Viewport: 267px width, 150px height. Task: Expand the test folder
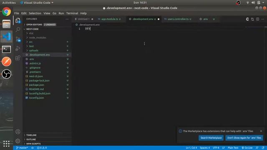coord(47,46)
